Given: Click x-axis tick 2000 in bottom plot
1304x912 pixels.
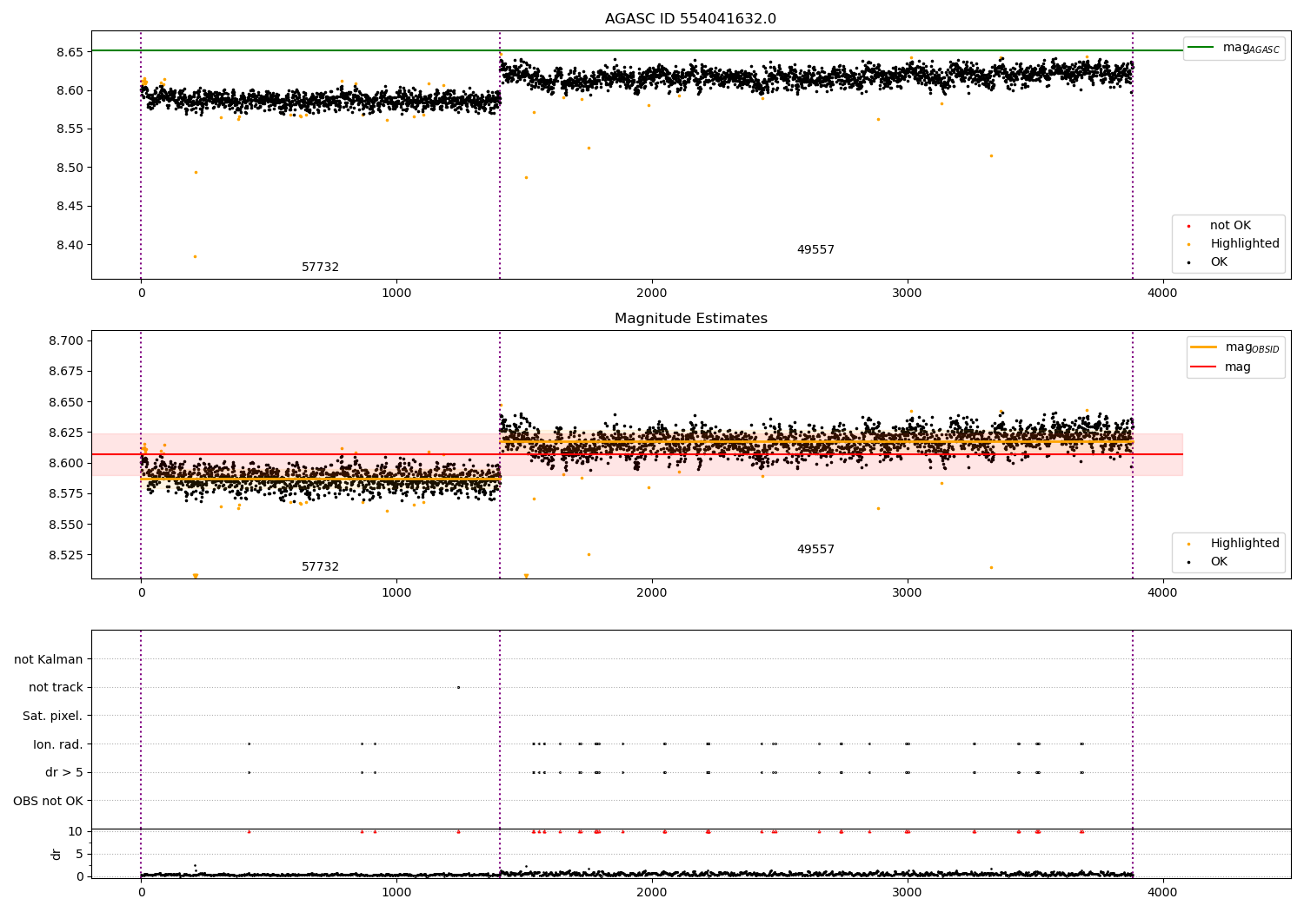Looking at the screenshot, I should coord(652,892).
